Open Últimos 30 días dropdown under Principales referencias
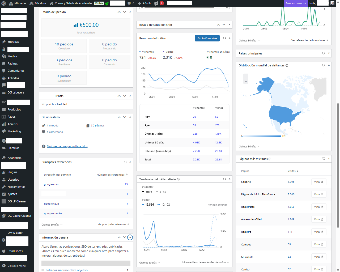340x272 pixels. tap(52, 225)
